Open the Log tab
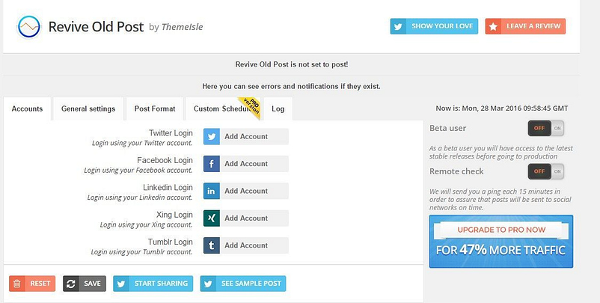Image resolution: width=600 pixels, height=303 pixels. point(278,108)
